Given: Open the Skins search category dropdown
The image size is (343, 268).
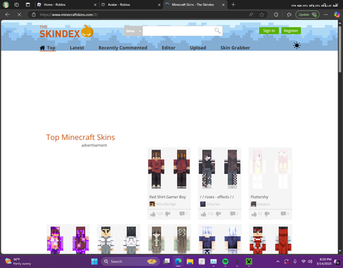Looking at the screenshot, I should (x=133, y=31).
